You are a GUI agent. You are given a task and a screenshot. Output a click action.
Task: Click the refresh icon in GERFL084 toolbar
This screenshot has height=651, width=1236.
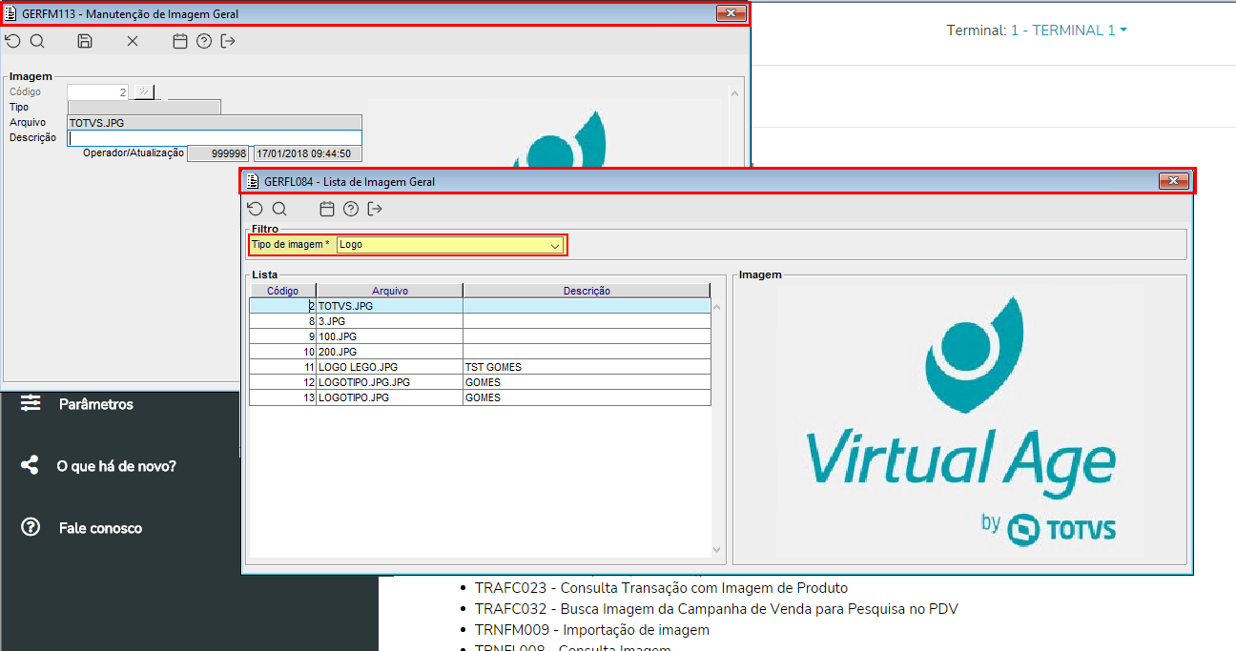pos(255,209)
